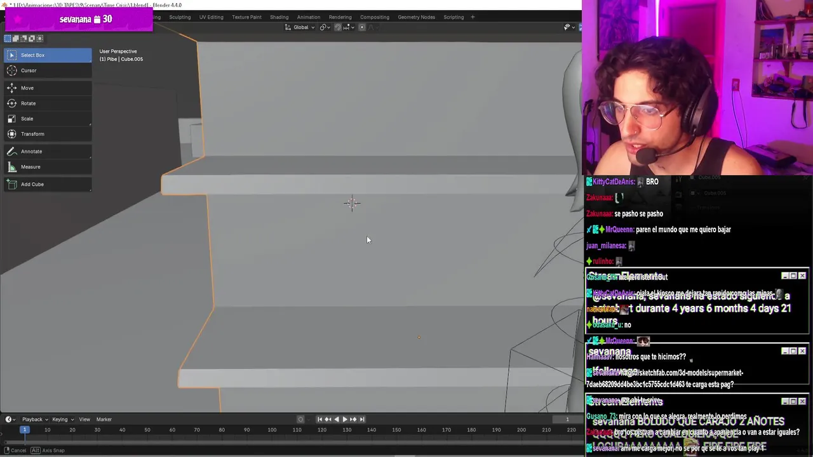Click the blue playhead at frame 1
This screenshot has height=457, width=813.
point(24,430)
